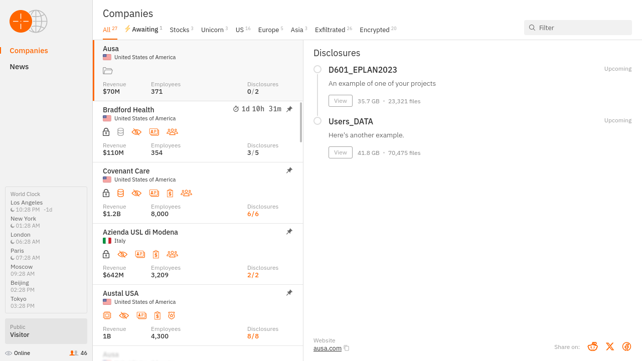This screenshot has width=642, height=361.
Task: Share on Facebook icon
Action: 626,346
